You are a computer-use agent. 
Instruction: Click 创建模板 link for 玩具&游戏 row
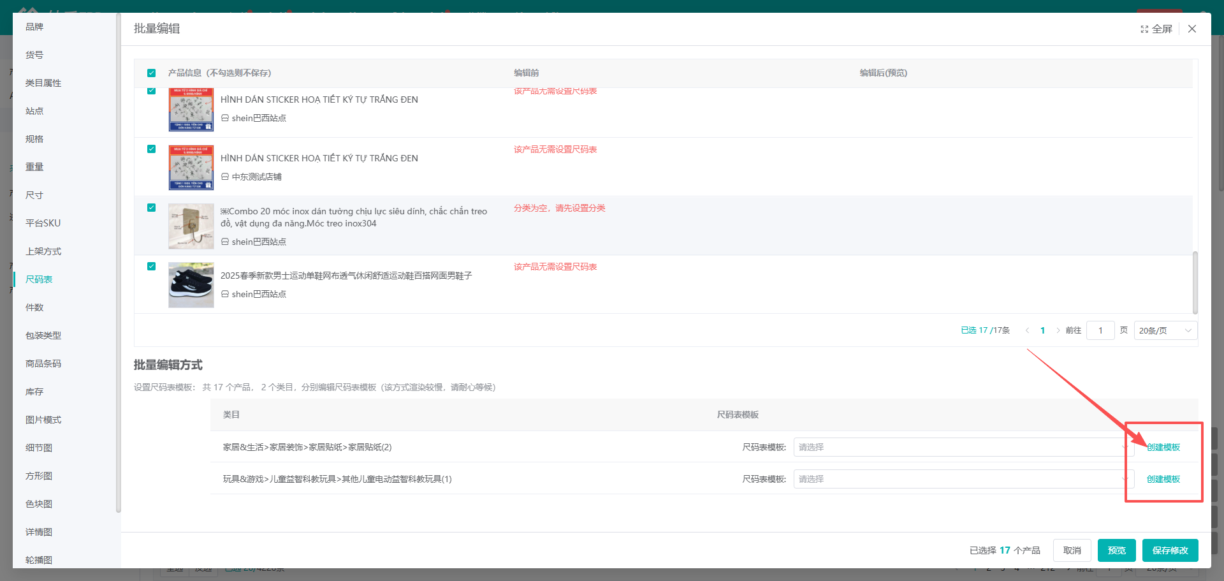[x=1163, y=479]
